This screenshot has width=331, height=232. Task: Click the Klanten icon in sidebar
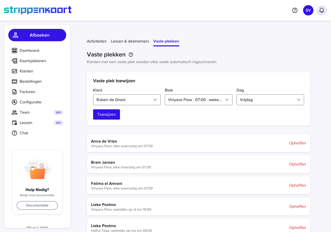pos(14,71)
